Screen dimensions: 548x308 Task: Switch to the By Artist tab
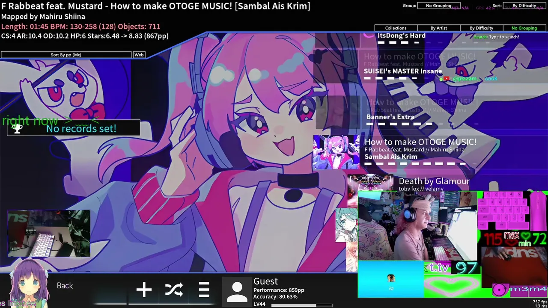tap(438, 28)
